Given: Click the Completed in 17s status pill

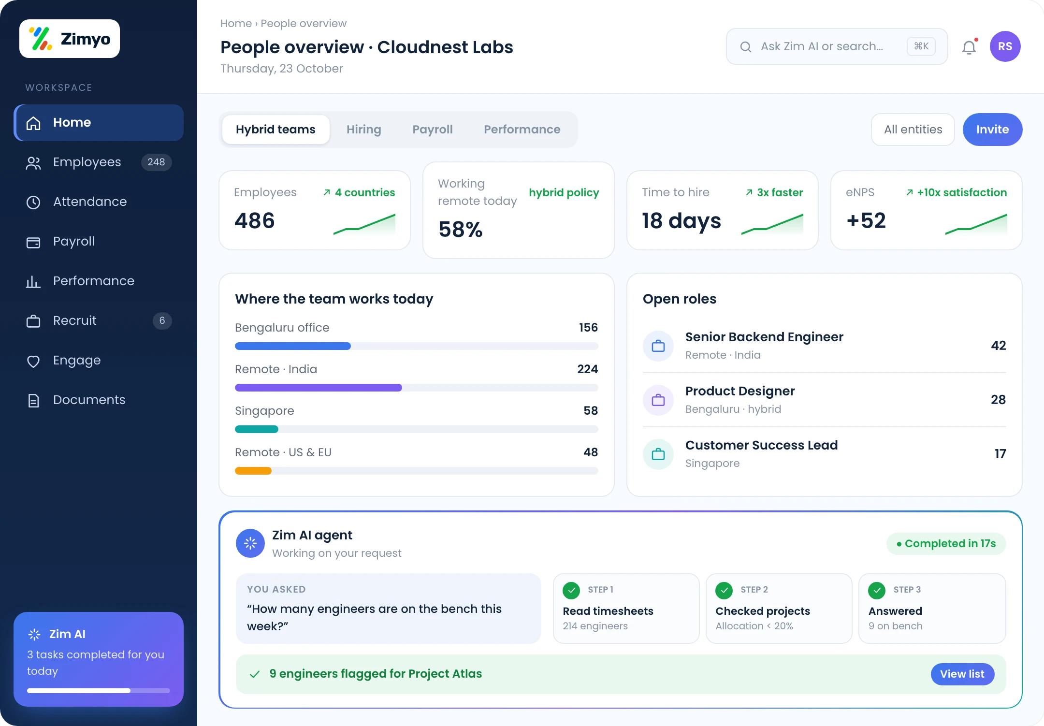Looking at the screenshot, I should pyautogui.click(x=946, y=544).
